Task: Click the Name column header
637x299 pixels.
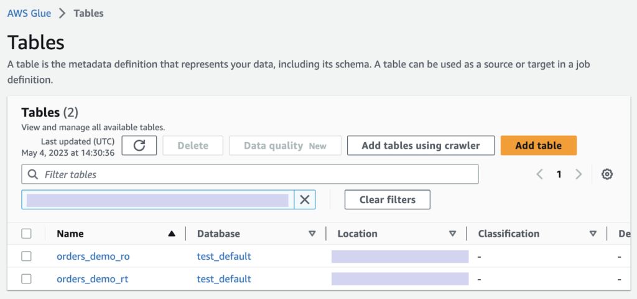Action: click(70, 234)
